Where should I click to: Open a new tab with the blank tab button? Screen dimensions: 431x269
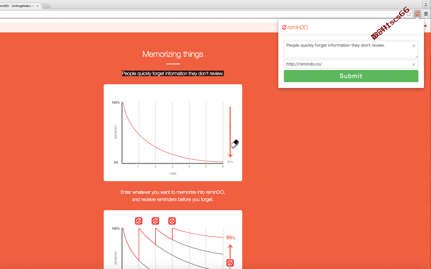tap(46, 6)
